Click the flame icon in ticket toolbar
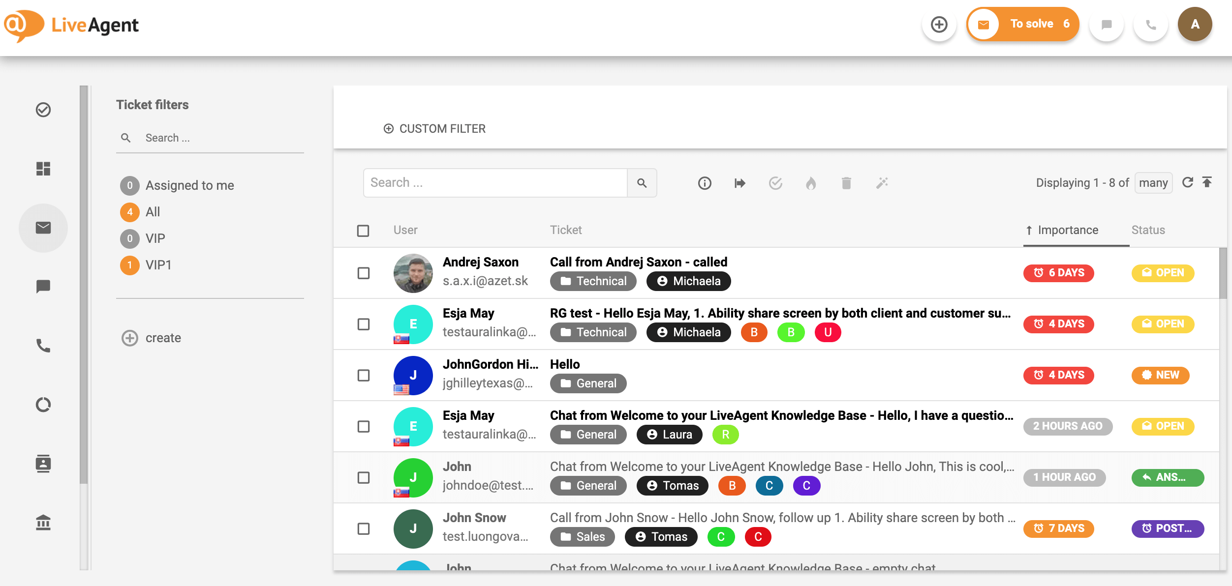 click(x=811, y=183)
